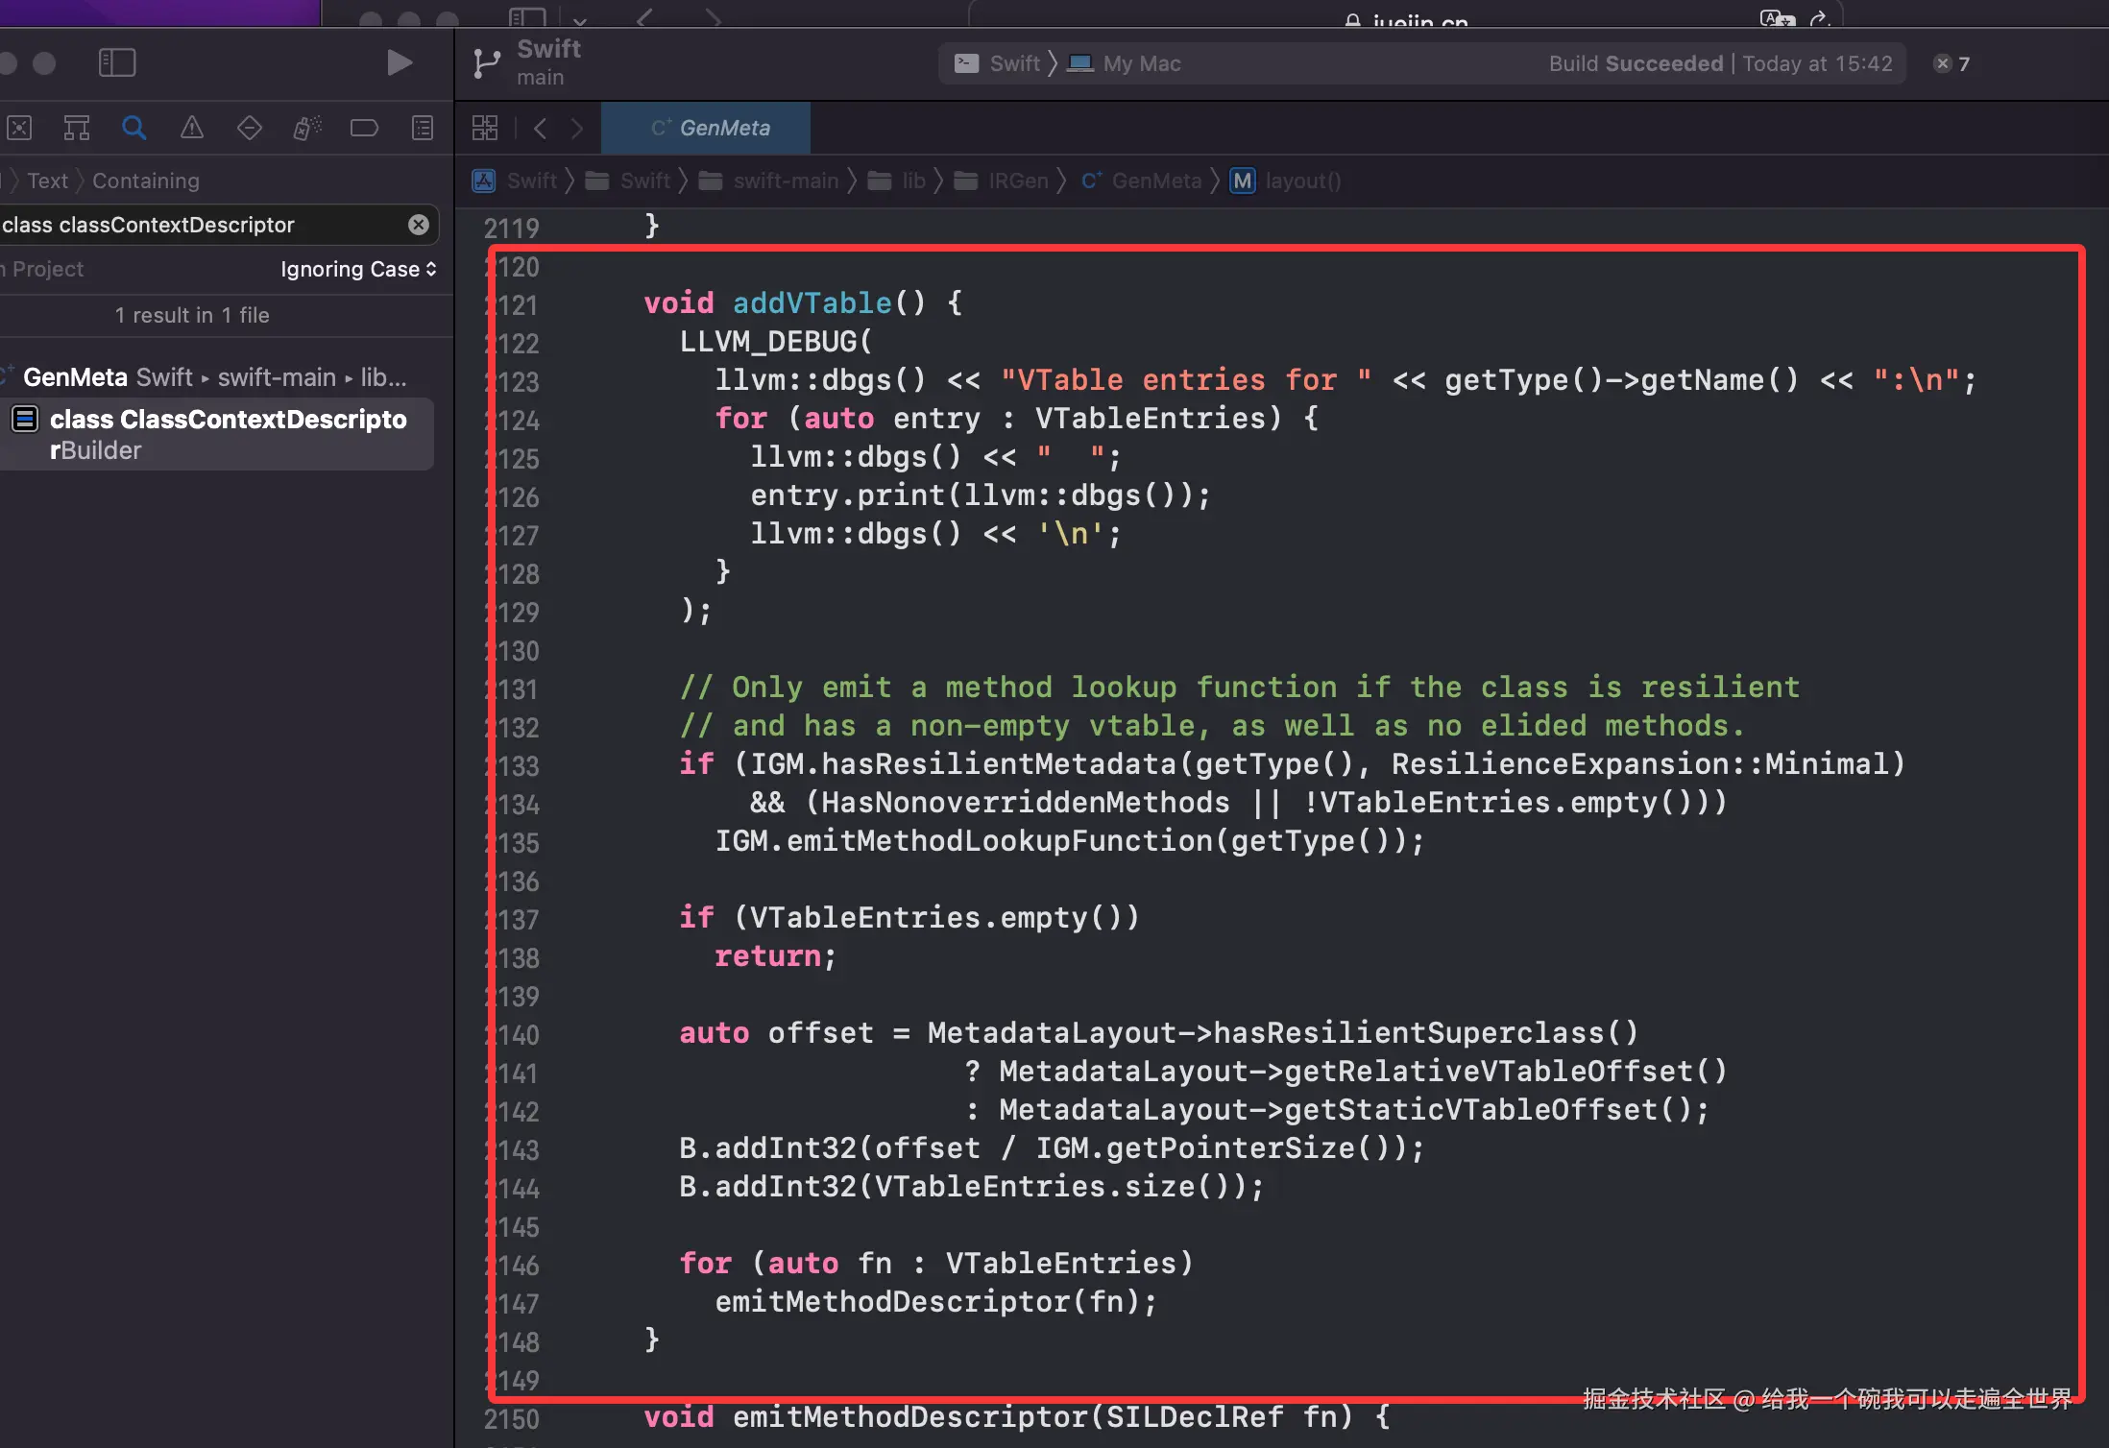Image resolution: width=2109 pixels, height=1448 pixels.
Task: Open the Report navigator icon
Action: point(423,128)
